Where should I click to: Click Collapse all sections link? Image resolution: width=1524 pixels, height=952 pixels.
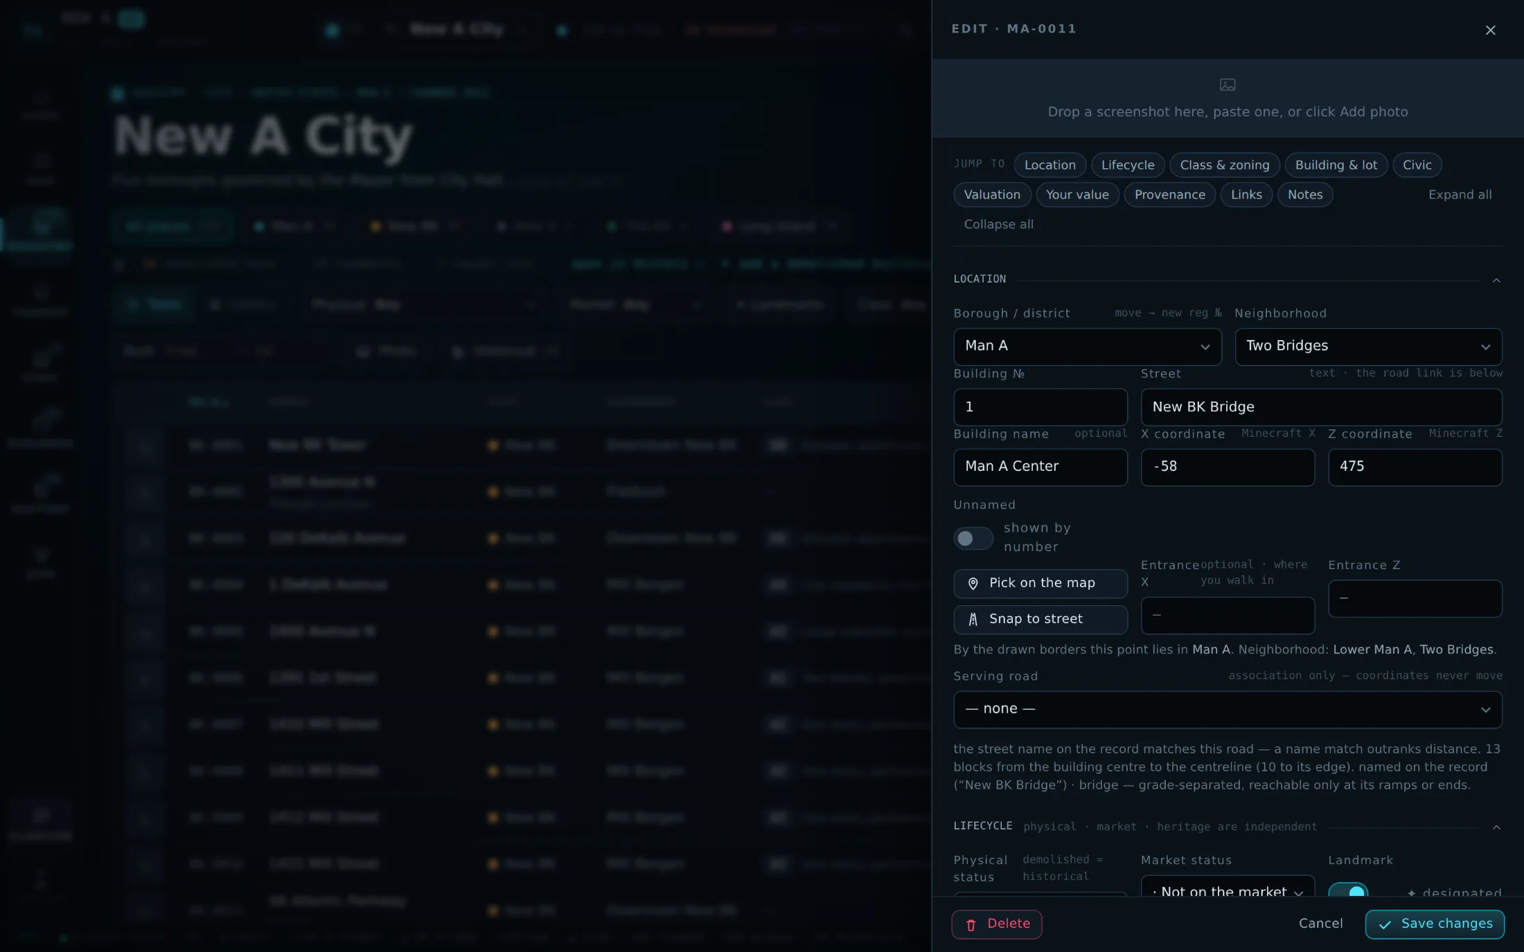(998, 224)
